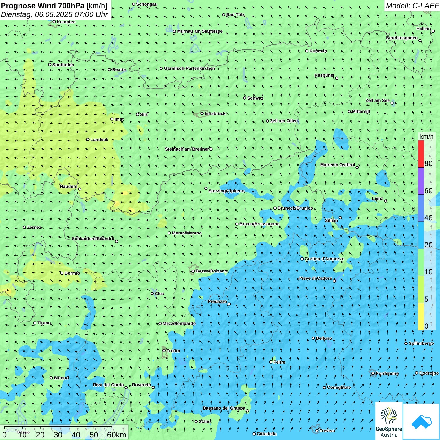This screenshot has height=440, width=440.
Task: Select the green 10–20 legend segment
Action: pyautogui.click(x=421, y=262)
